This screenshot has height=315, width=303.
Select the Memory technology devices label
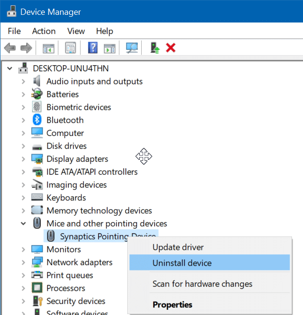coord(99,211)
